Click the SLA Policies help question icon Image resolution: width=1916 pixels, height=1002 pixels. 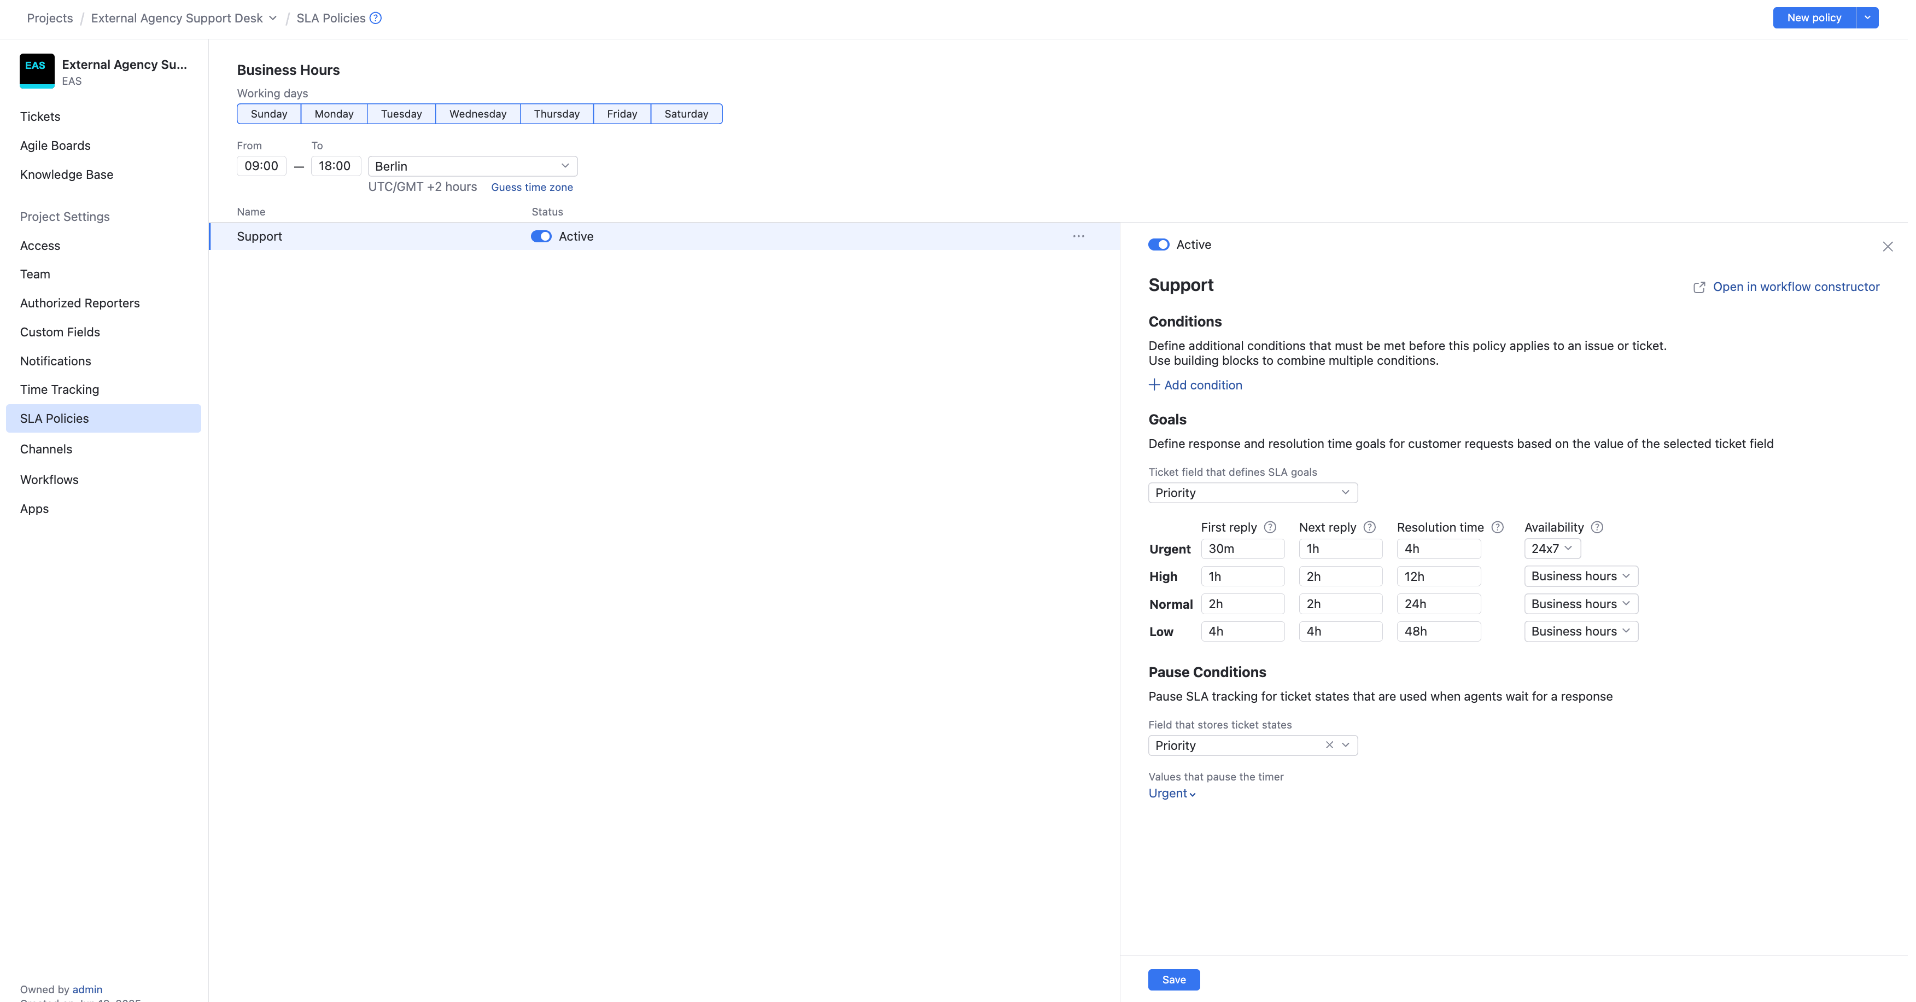point(376,18)
